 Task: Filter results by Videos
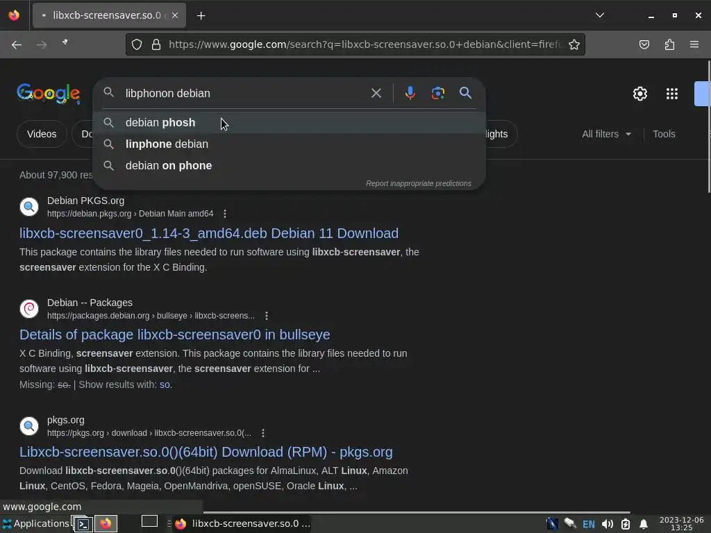point(42,134)
